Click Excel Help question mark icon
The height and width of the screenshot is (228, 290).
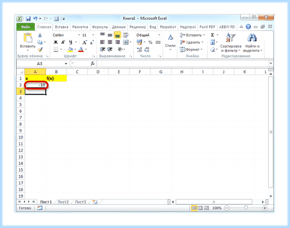pos(248,27)
